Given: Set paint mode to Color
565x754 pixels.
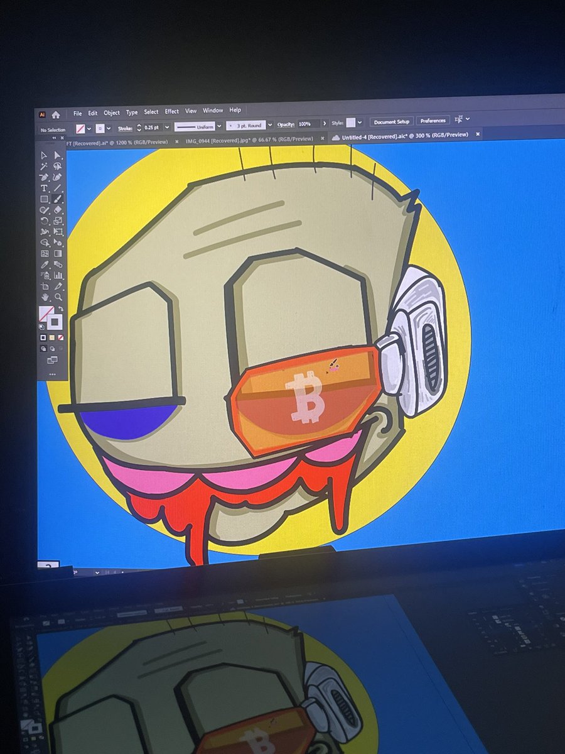Looking at the screenshot, I should point(43,337).
